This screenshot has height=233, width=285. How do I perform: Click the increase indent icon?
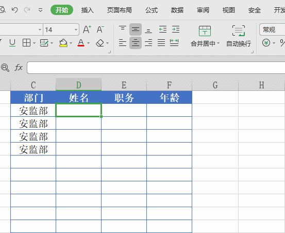tap(176, 29)
